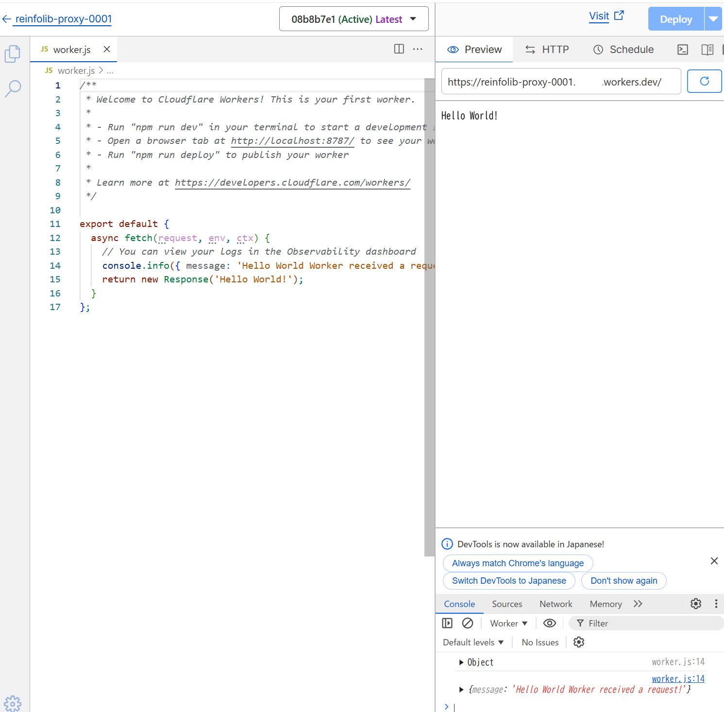Choose Always match Chrome's language

coord(518,563)
